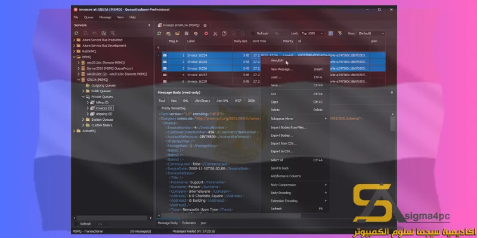Screen dimensions: 477x238
Task: Click the filter funnel icon next to View
Action: pyautogui.click(x=340, y=33)
